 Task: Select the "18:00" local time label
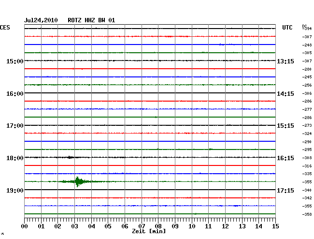pos(15,158)
